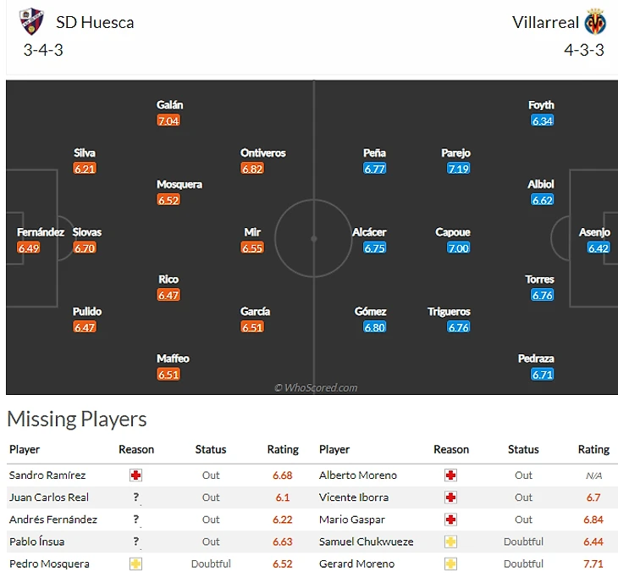618x578 pixels.
Task: Click Mario Gaspar red cross icon
Action: click(450, 520)
